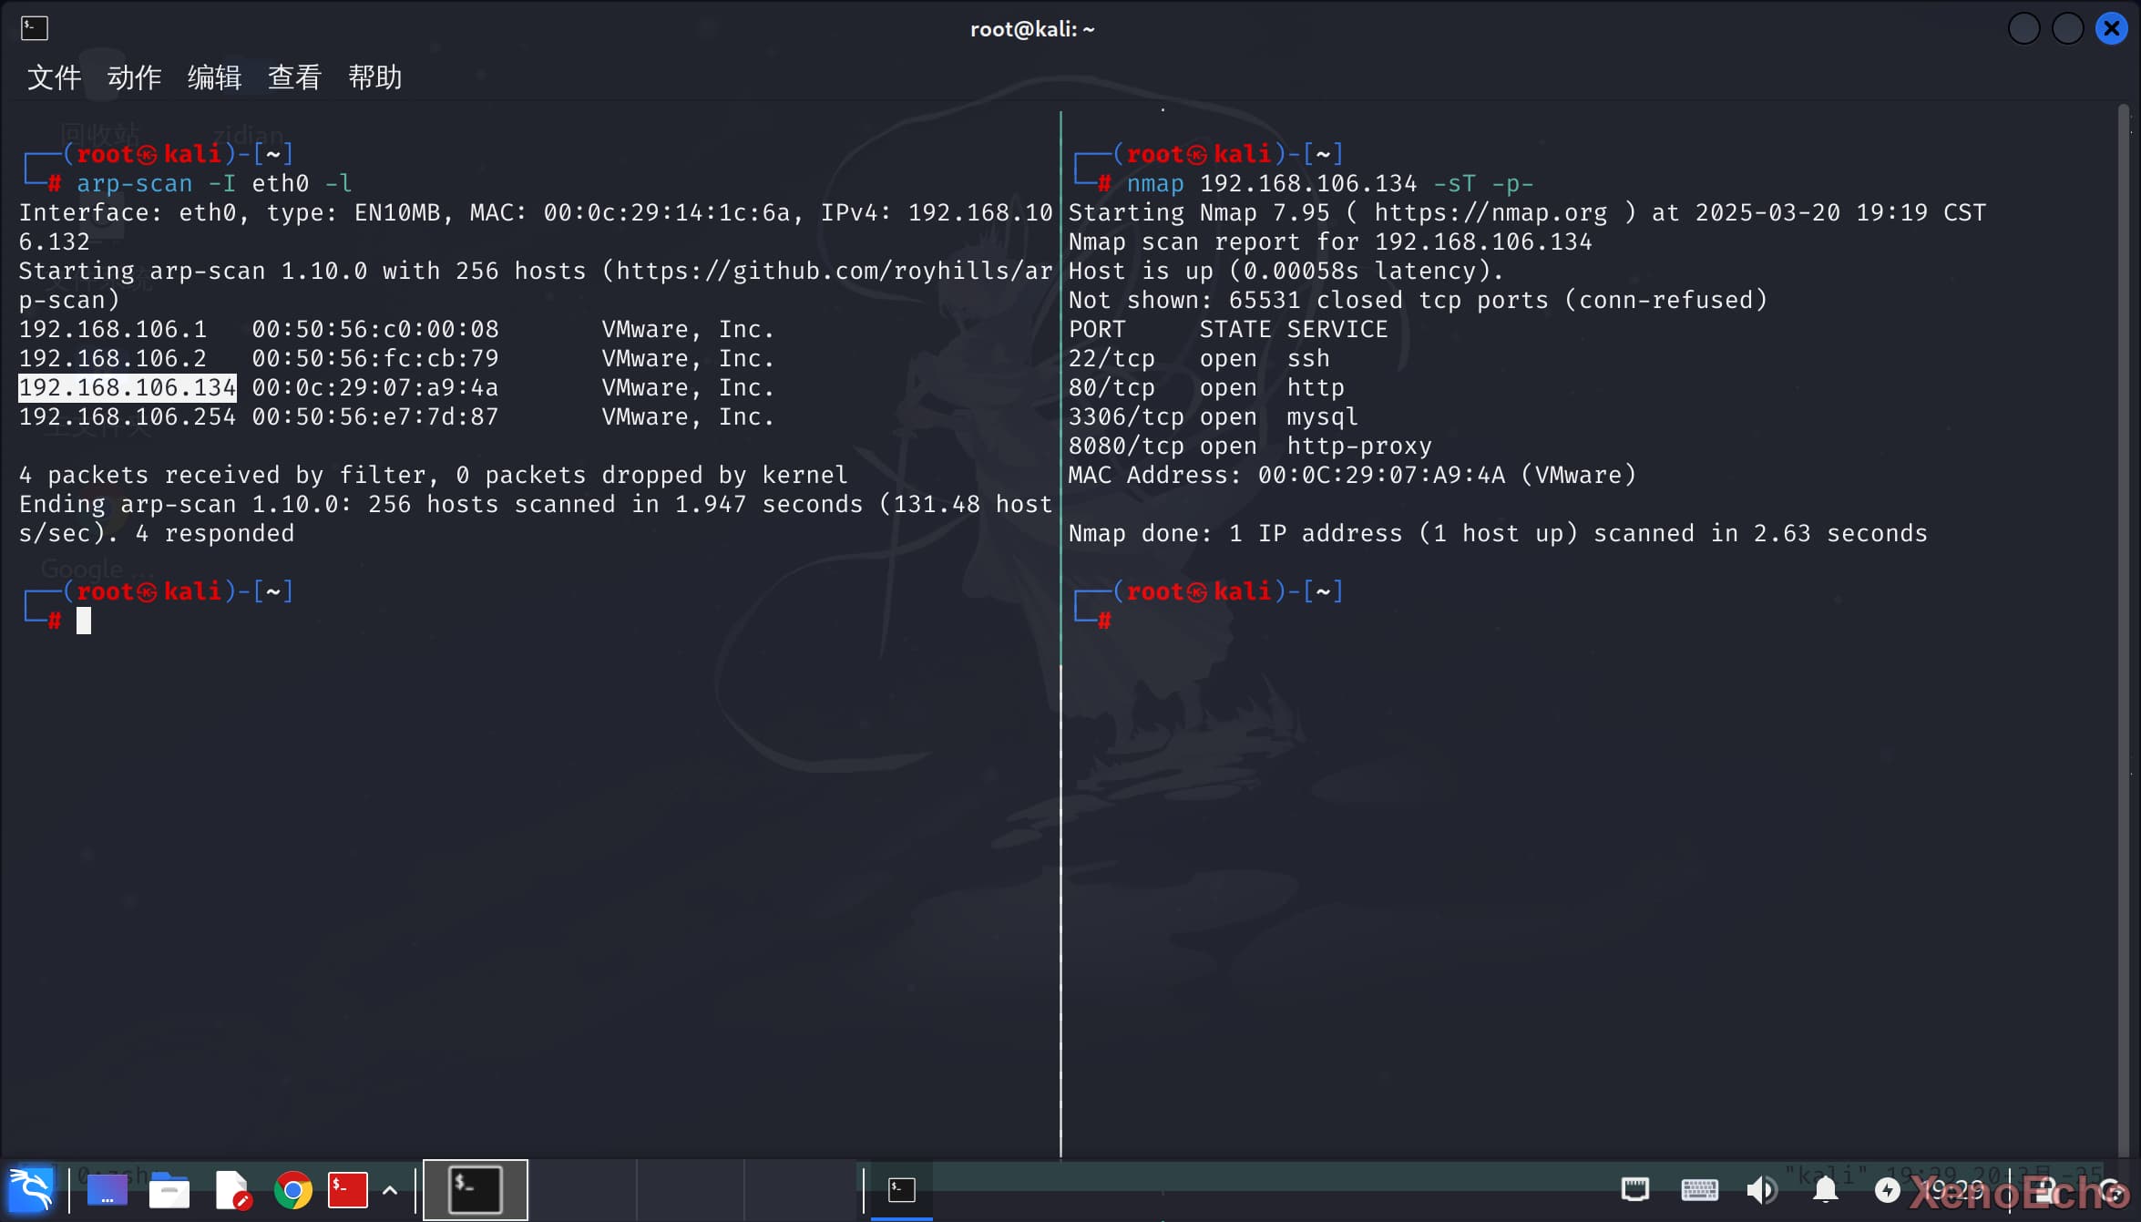Expand the launcher arrow next to terminal
2141x1222 pixels.
tap(390, 1189)
